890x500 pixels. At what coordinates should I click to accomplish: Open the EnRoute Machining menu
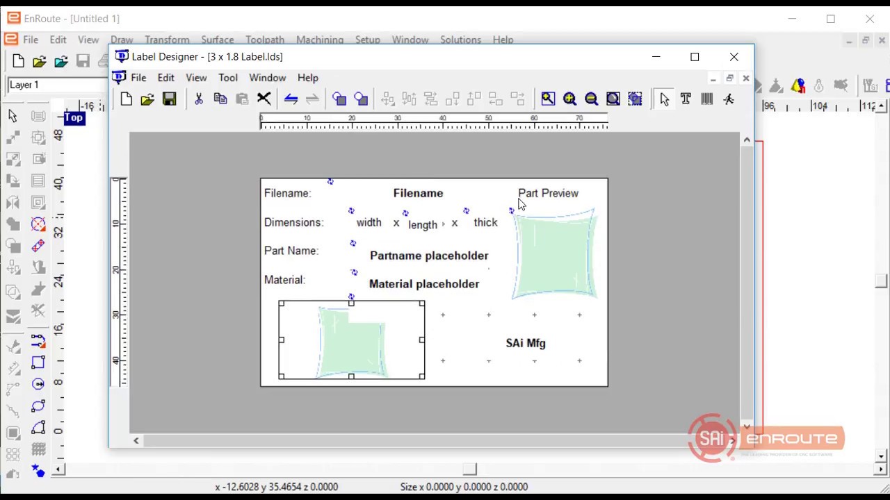pyautogui.click(x=320, y=40)
